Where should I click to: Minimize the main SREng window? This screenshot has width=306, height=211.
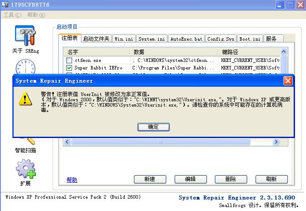click(279, 5)
